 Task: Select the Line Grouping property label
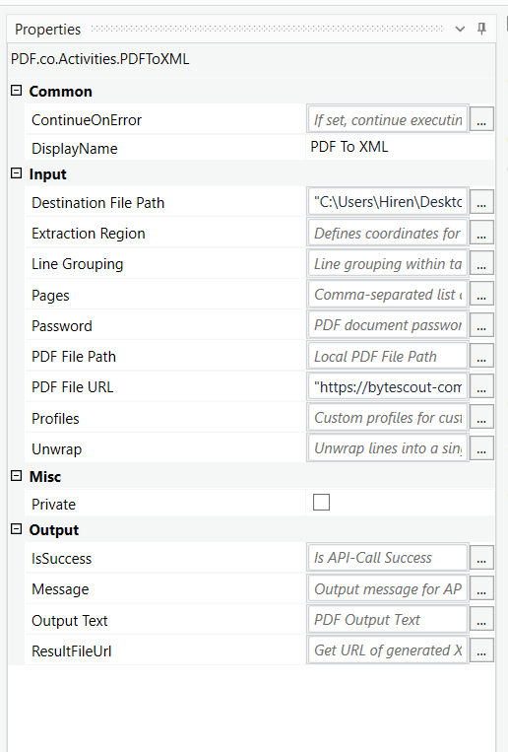click(77, 264)
